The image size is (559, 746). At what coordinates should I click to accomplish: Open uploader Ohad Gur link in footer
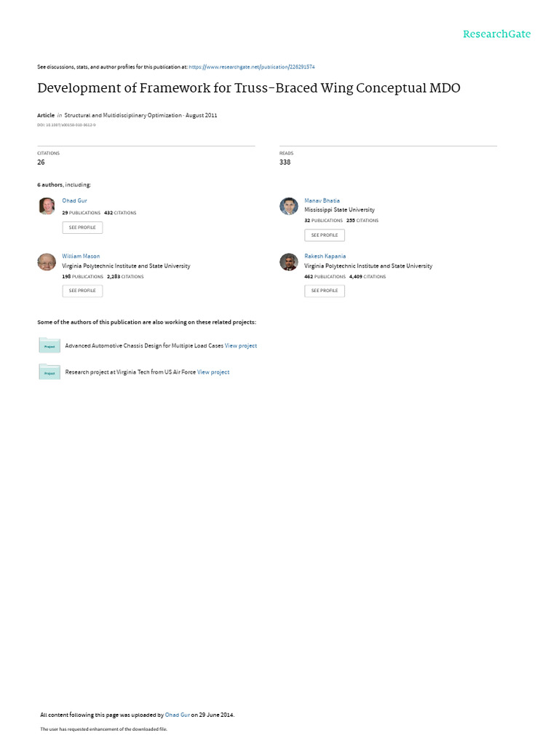[178, 715]
